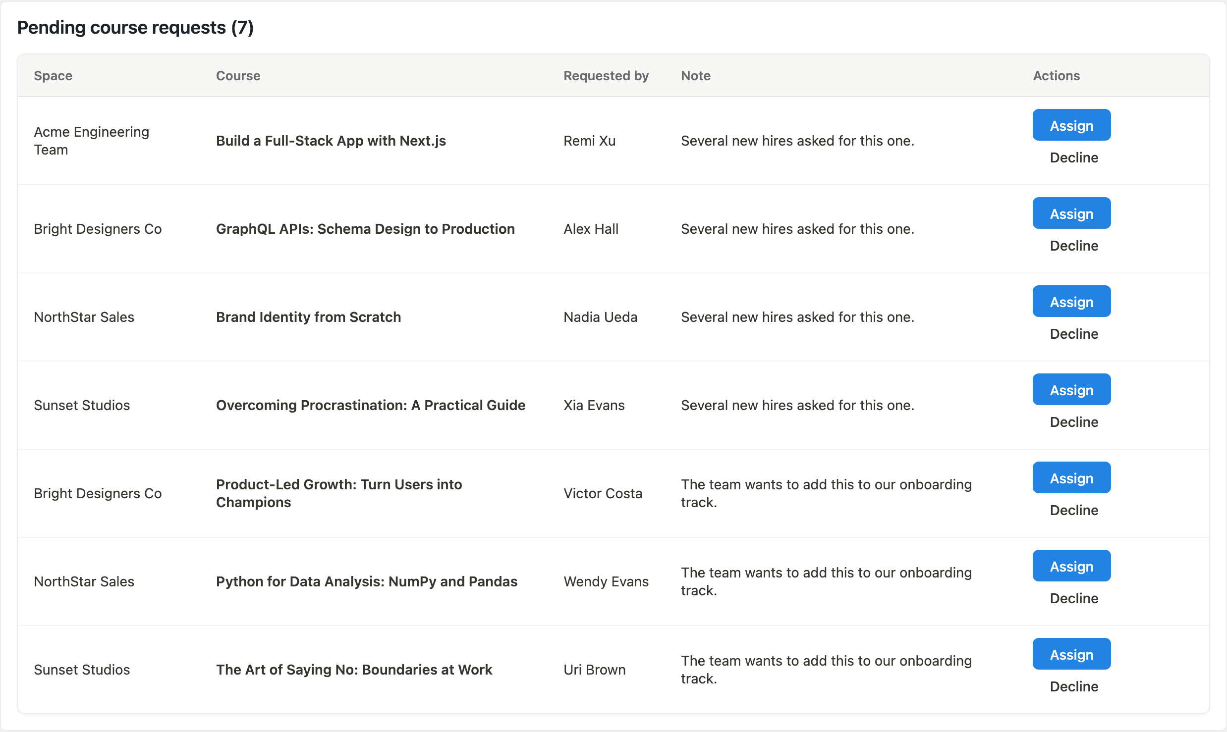This screenshot has height=732, width=1227.
Task: Click Bright Designers Co in the Product-Led Growth row
Action: point(98,493)
